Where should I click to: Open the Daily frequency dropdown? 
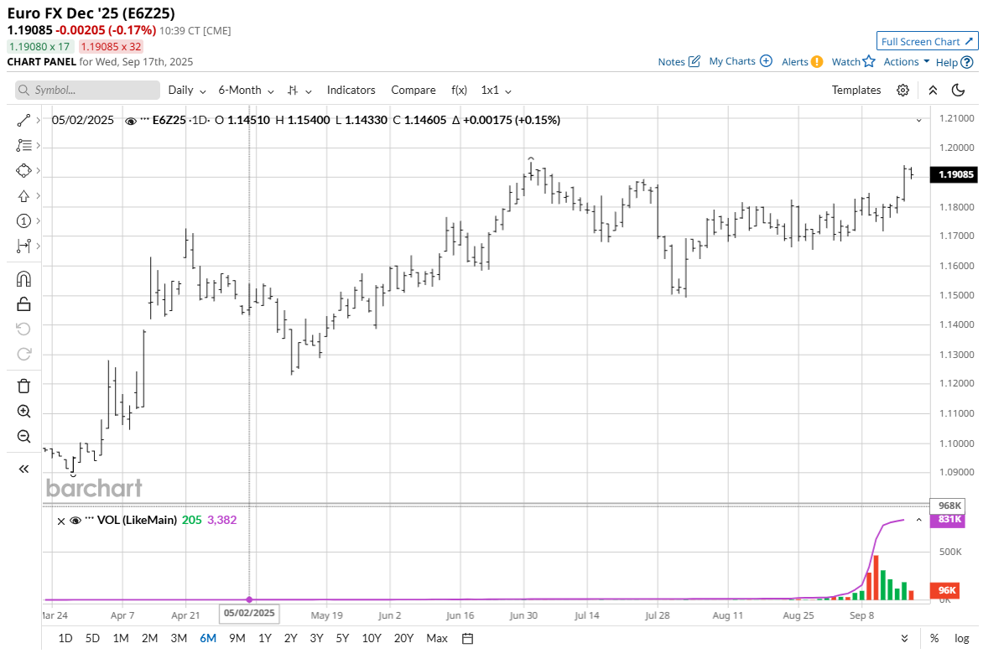(187, 91)
